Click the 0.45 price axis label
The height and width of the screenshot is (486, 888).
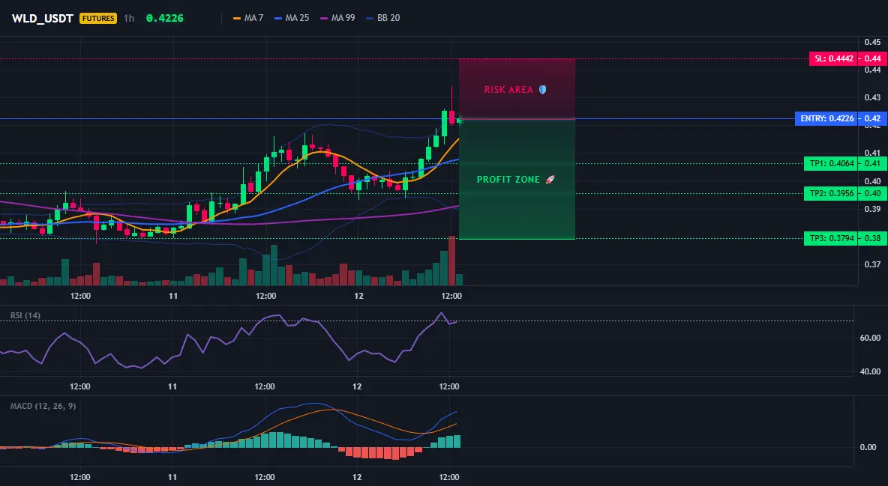click(x=872, y=42)
